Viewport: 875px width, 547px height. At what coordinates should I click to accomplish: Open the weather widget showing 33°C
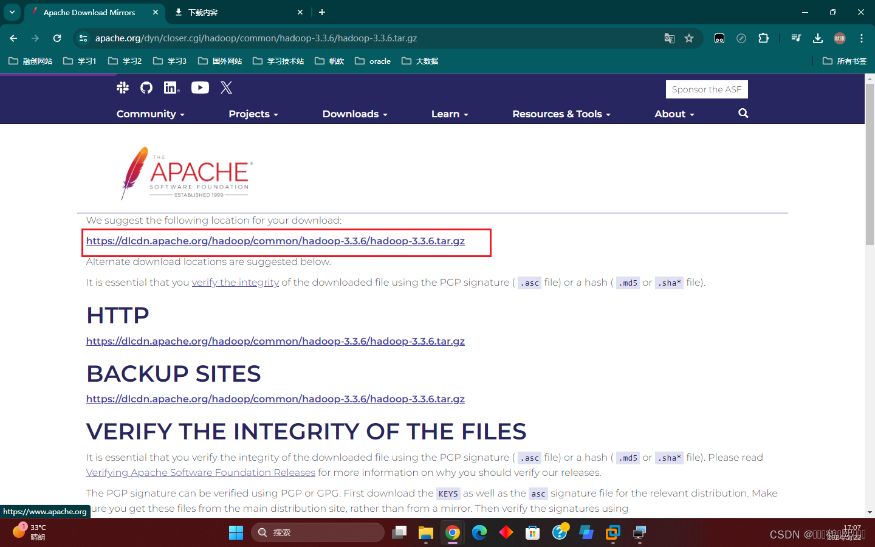pyautogui.click(x=29, y=532)
